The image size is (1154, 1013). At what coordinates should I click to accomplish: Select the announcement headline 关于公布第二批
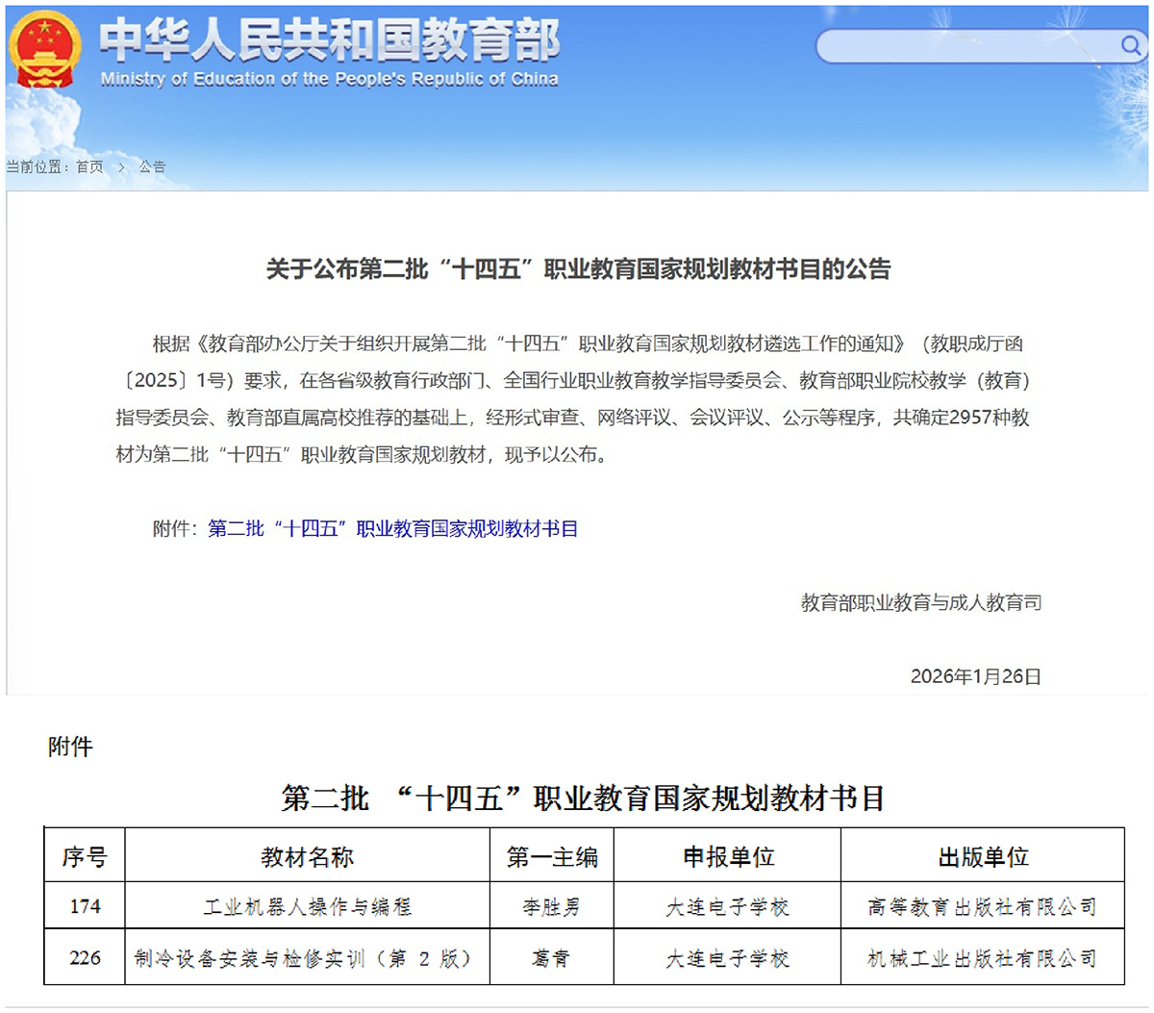click(578, 268)
